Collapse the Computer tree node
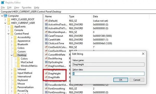Viewport: 156px width, 94px height. (2, 16)
